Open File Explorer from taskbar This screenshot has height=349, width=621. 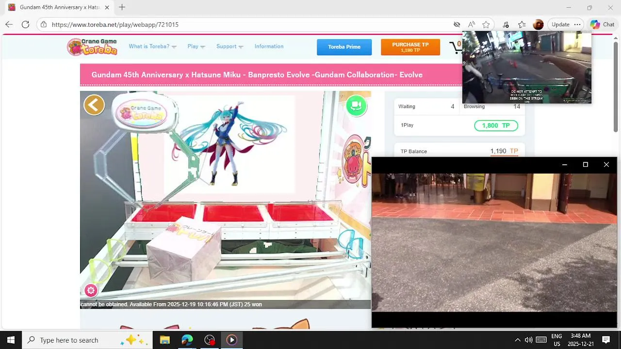(x=164, y=340)
